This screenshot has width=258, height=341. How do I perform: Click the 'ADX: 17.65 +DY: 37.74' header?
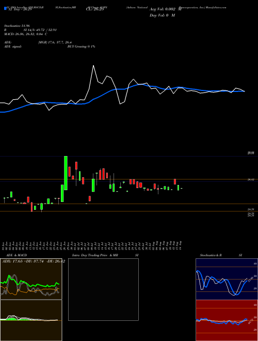[23, 261]
